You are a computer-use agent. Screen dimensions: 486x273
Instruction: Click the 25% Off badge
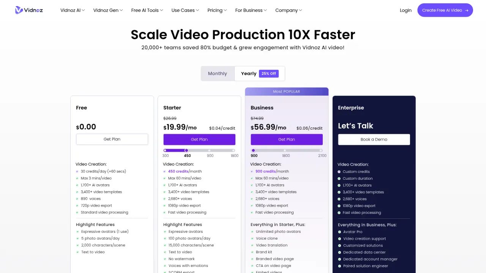(x=269, y=74)
